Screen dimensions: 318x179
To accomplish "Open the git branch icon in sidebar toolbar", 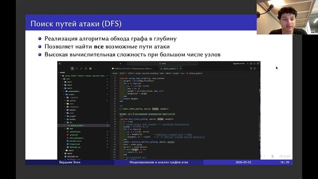I will pyautogui.click(x=81, y=69).
